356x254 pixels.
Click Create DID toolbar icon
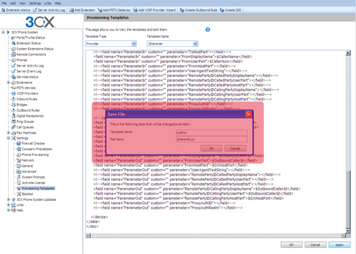(222, 10)
